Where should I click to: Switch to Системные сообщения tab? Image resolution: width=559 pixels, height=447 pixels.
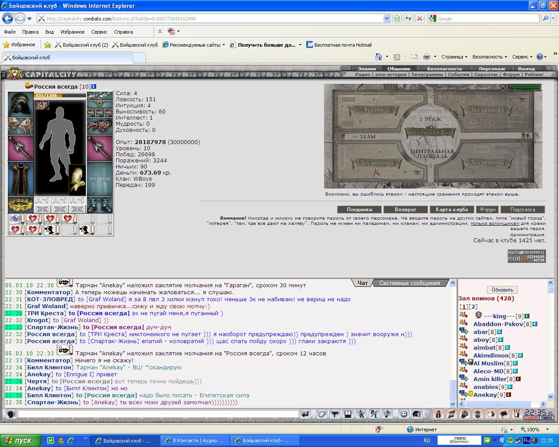tap(410, 283)
